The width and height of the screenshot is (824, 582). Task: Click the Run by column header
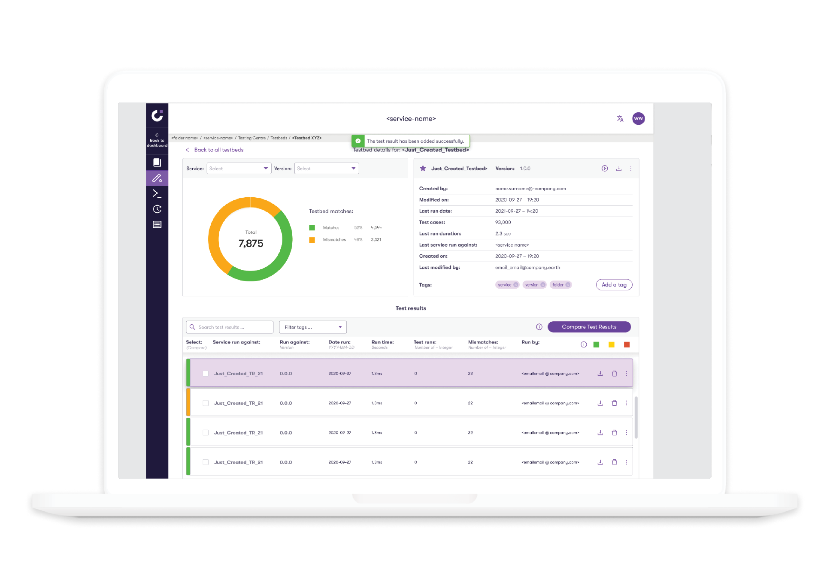[530, 342]
